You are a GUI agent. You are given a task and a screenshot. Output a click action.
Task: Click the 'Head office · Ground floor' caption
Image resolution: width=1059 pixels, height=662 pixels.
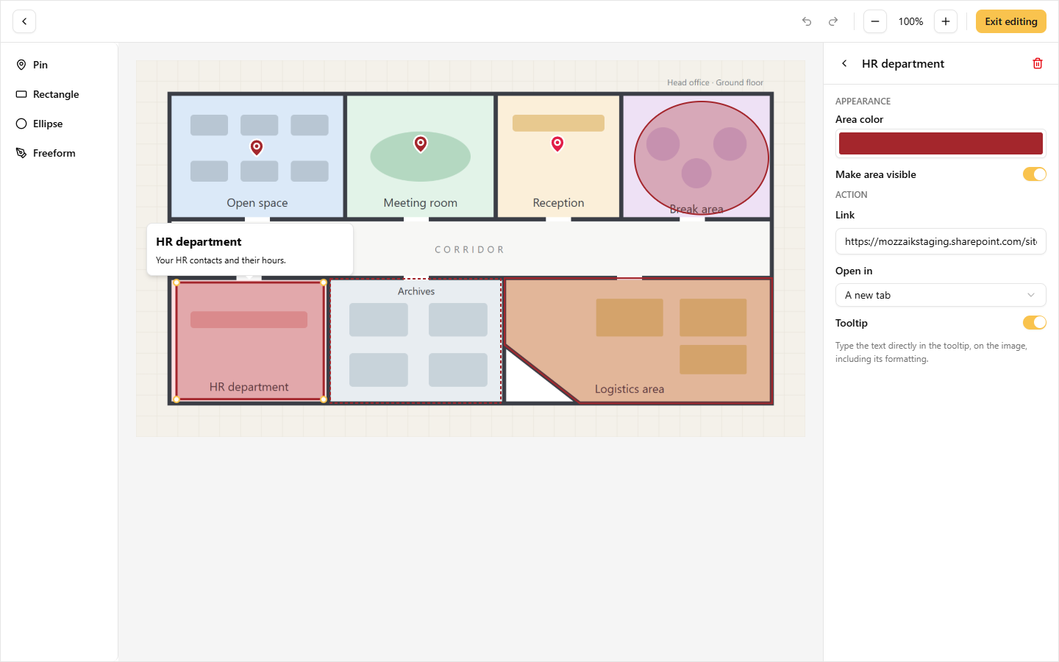[715, 82]
